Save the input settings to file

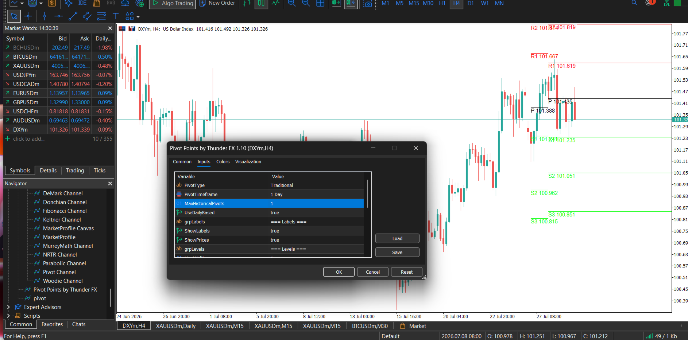click(397, 253)
